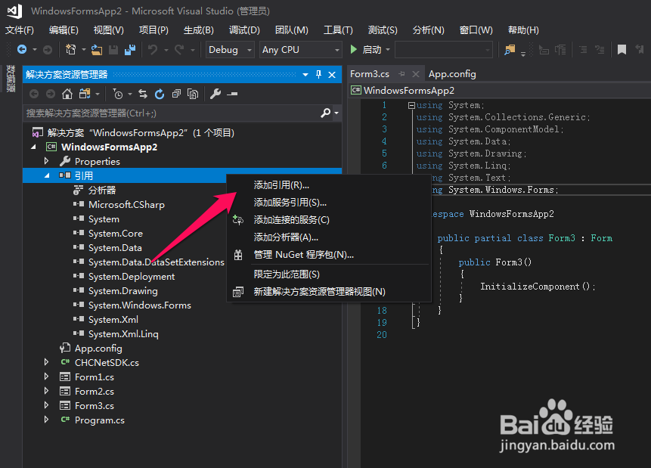Screen dimensions: 651x468
Task: Click the Undo toolbar icon
Action: [153, 50]
